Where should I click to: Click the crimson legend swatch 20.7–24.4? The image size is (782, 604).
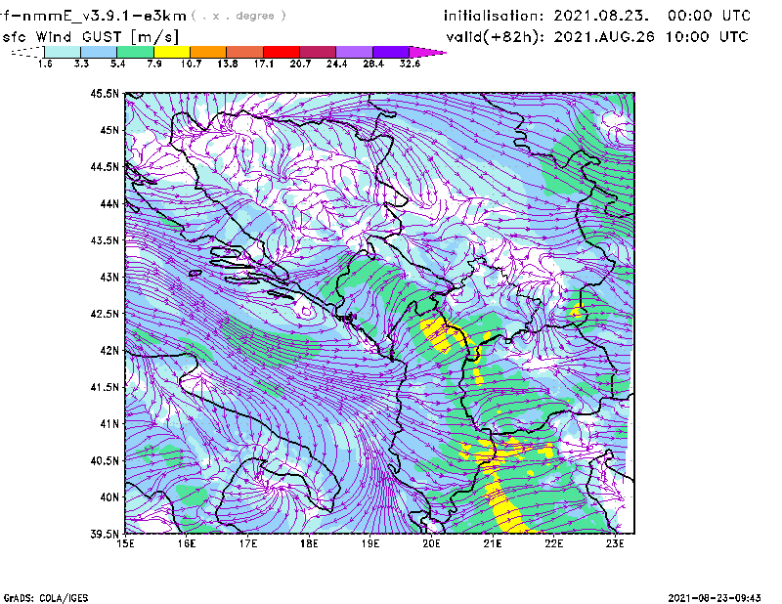318,52
